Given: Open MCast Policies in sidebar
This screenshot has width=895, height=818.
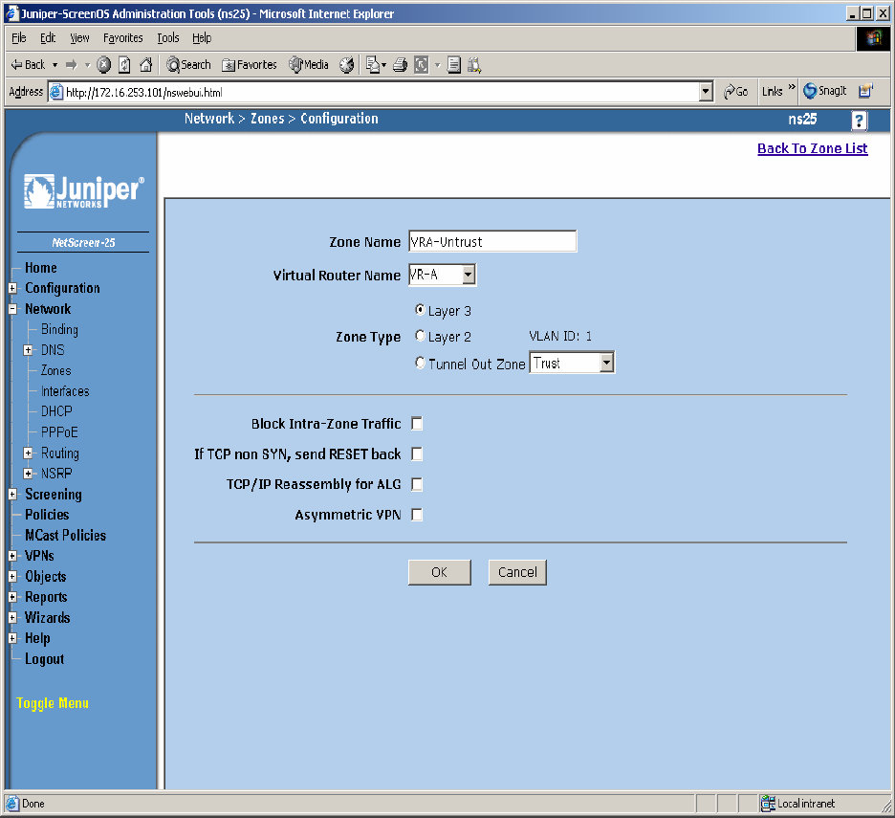Looking at the screenshot, I should tap(66, 535).
